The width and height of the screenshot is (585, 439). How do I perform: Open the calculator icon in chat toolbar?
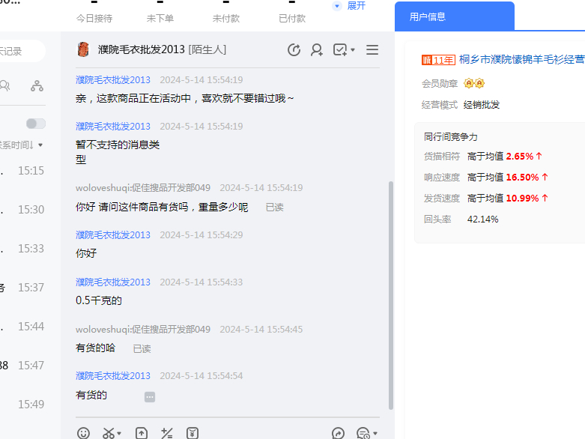click(167, 433)
